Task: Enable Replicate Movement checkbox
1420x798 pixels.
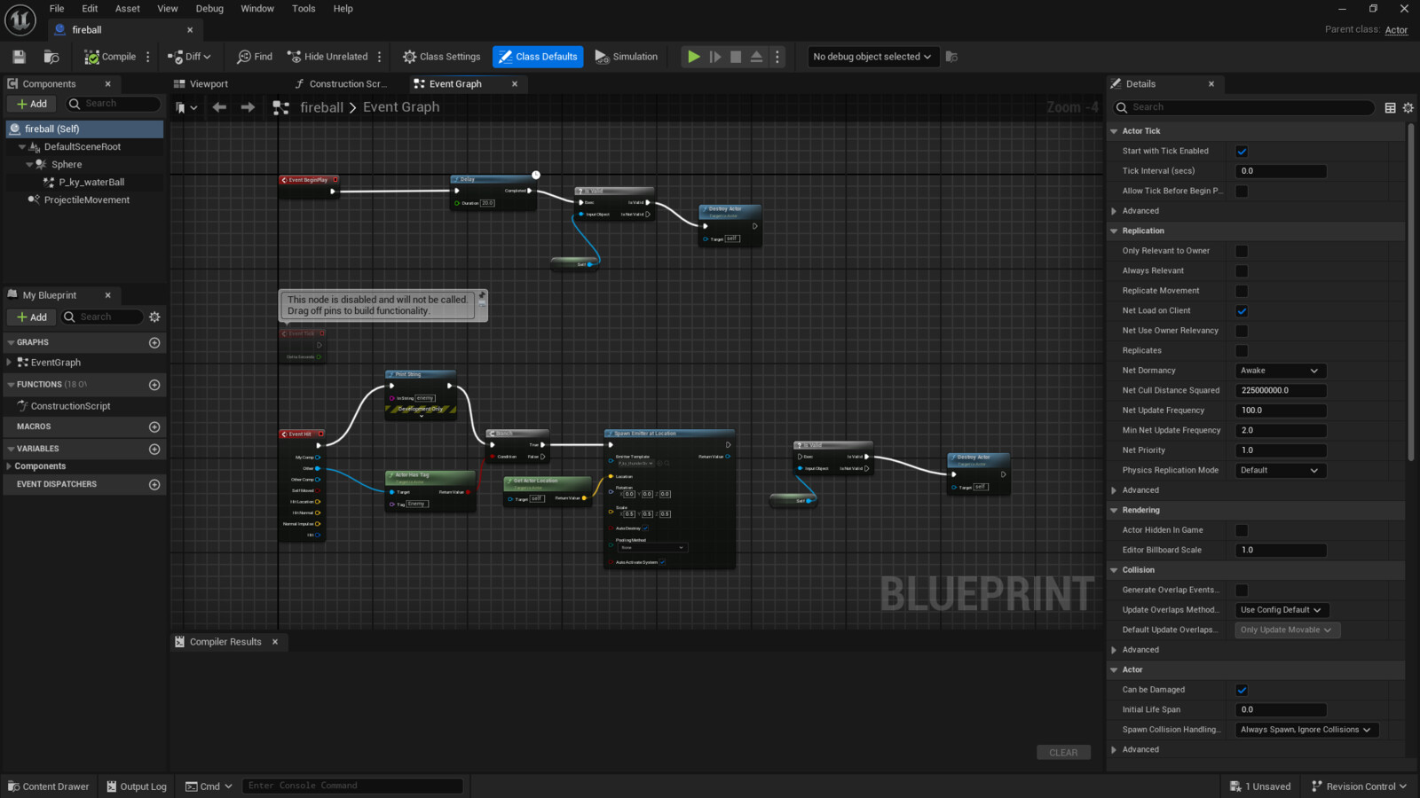Action: [1242, 291]
